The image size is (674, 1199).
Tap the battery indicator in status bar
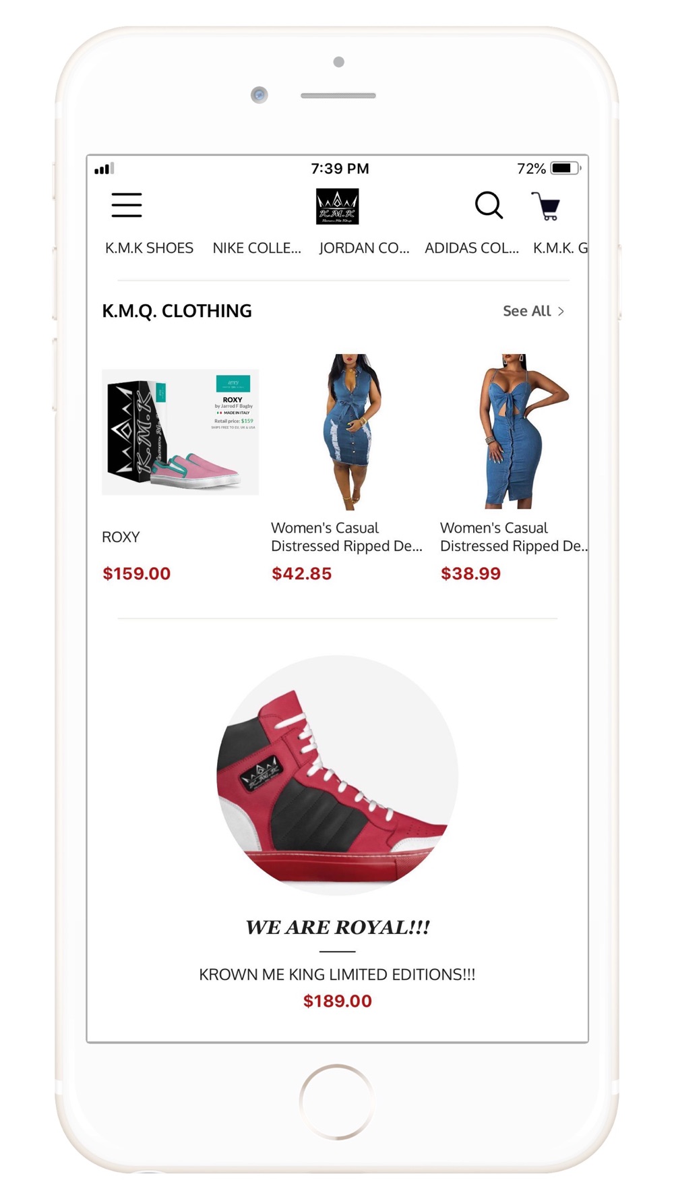coord(565,168)
